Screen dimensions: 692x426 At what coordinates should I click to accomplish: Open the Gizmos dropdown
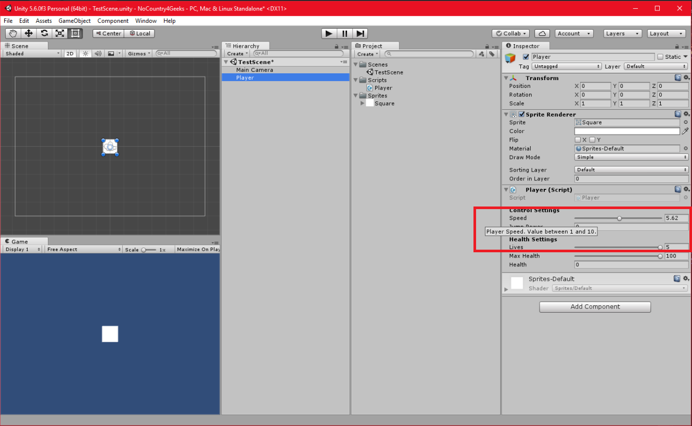[x=139, y=54]
